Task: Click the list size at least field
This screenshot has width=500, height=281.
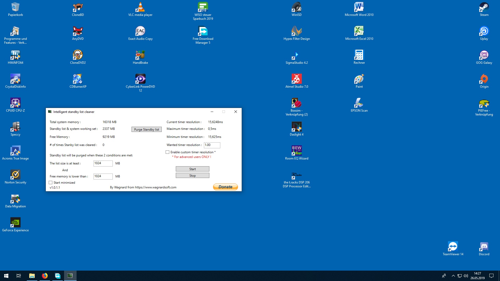Action: (x=103, y=163)
